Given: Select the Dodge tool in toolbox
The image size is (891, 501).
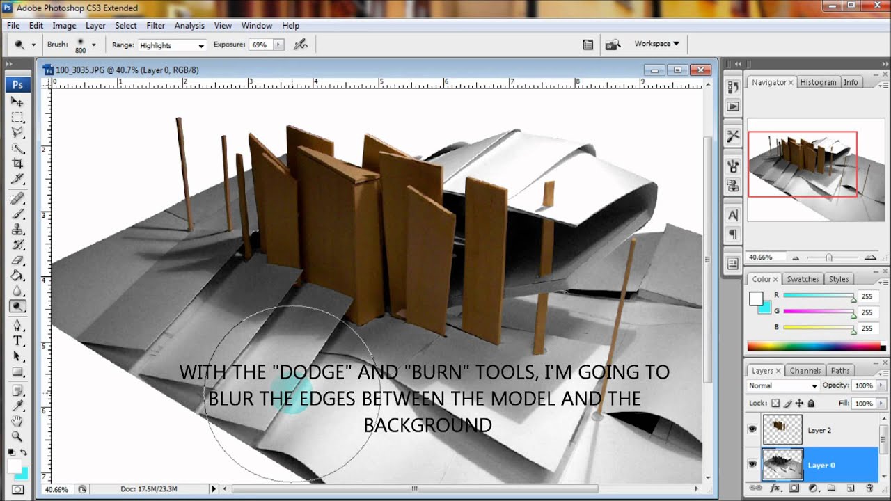Looking at the screenshot, I should [x=17, y=306].
